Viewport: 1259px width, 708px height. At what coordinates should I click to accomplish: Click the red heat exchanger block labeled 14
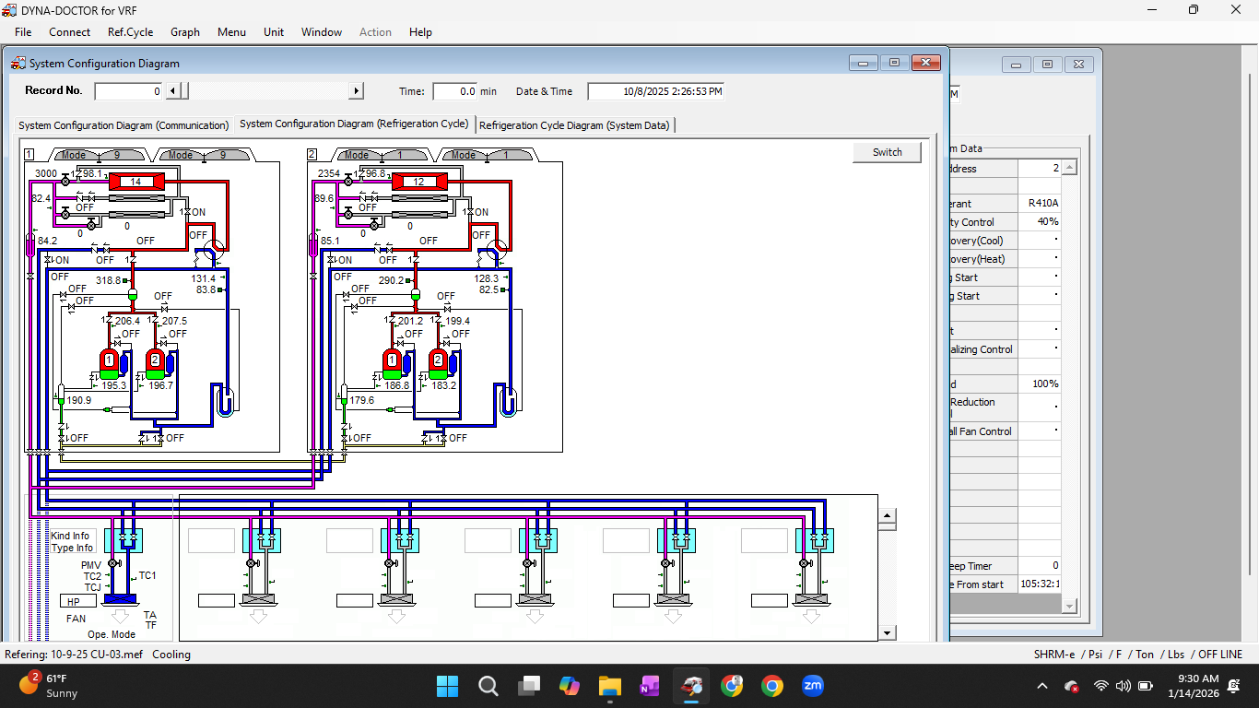(x=136, y=181)
